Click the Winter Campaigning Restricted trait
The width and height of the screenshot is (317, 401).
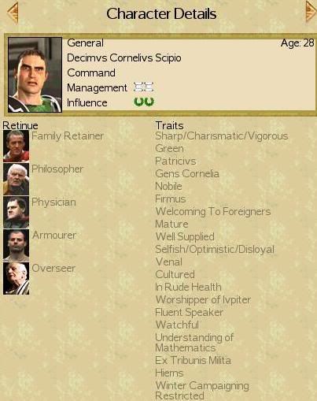coord(202,390)
